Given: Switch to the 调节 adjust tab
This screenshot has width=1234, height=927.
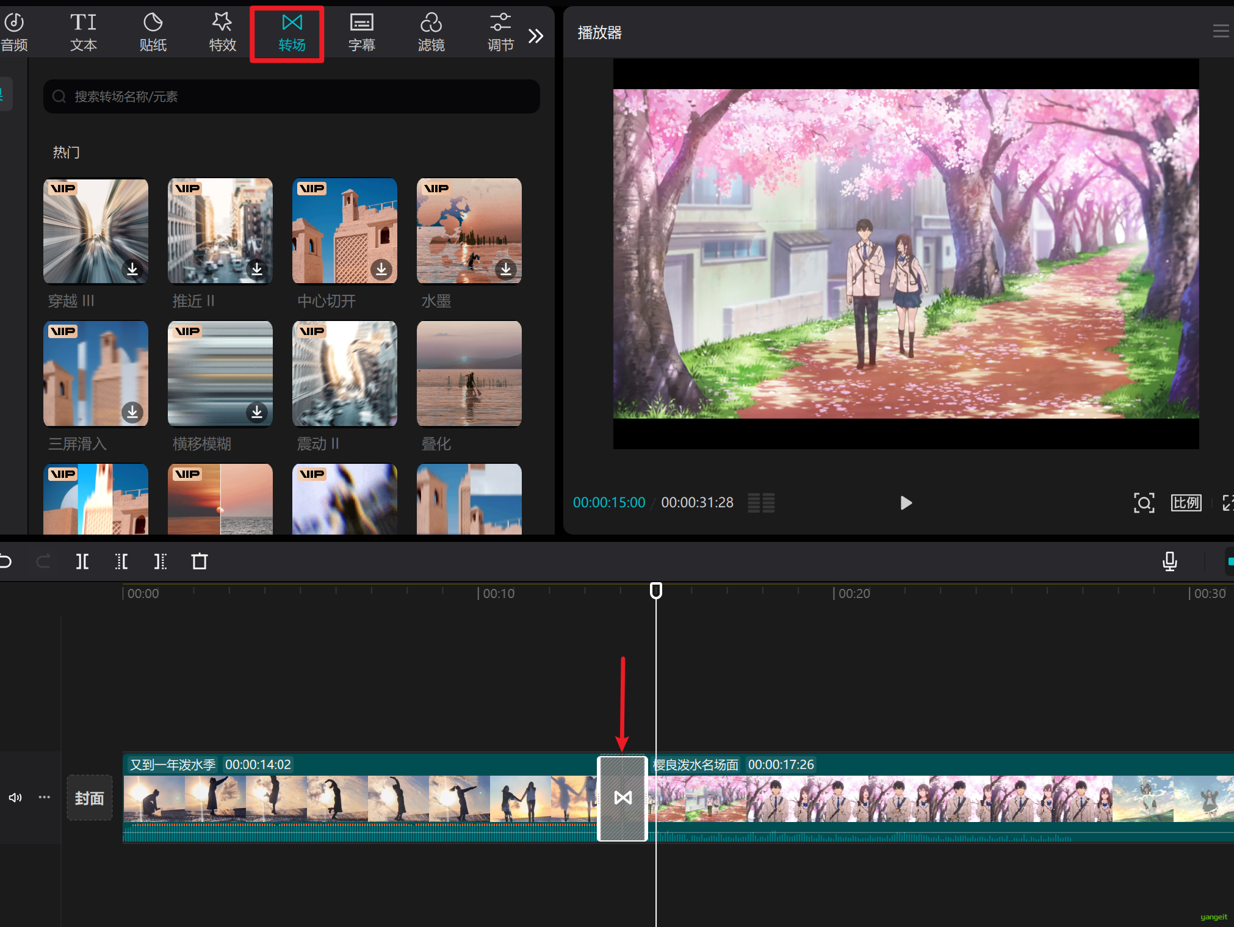Looking at the screenshot, I should pos(500,33).
